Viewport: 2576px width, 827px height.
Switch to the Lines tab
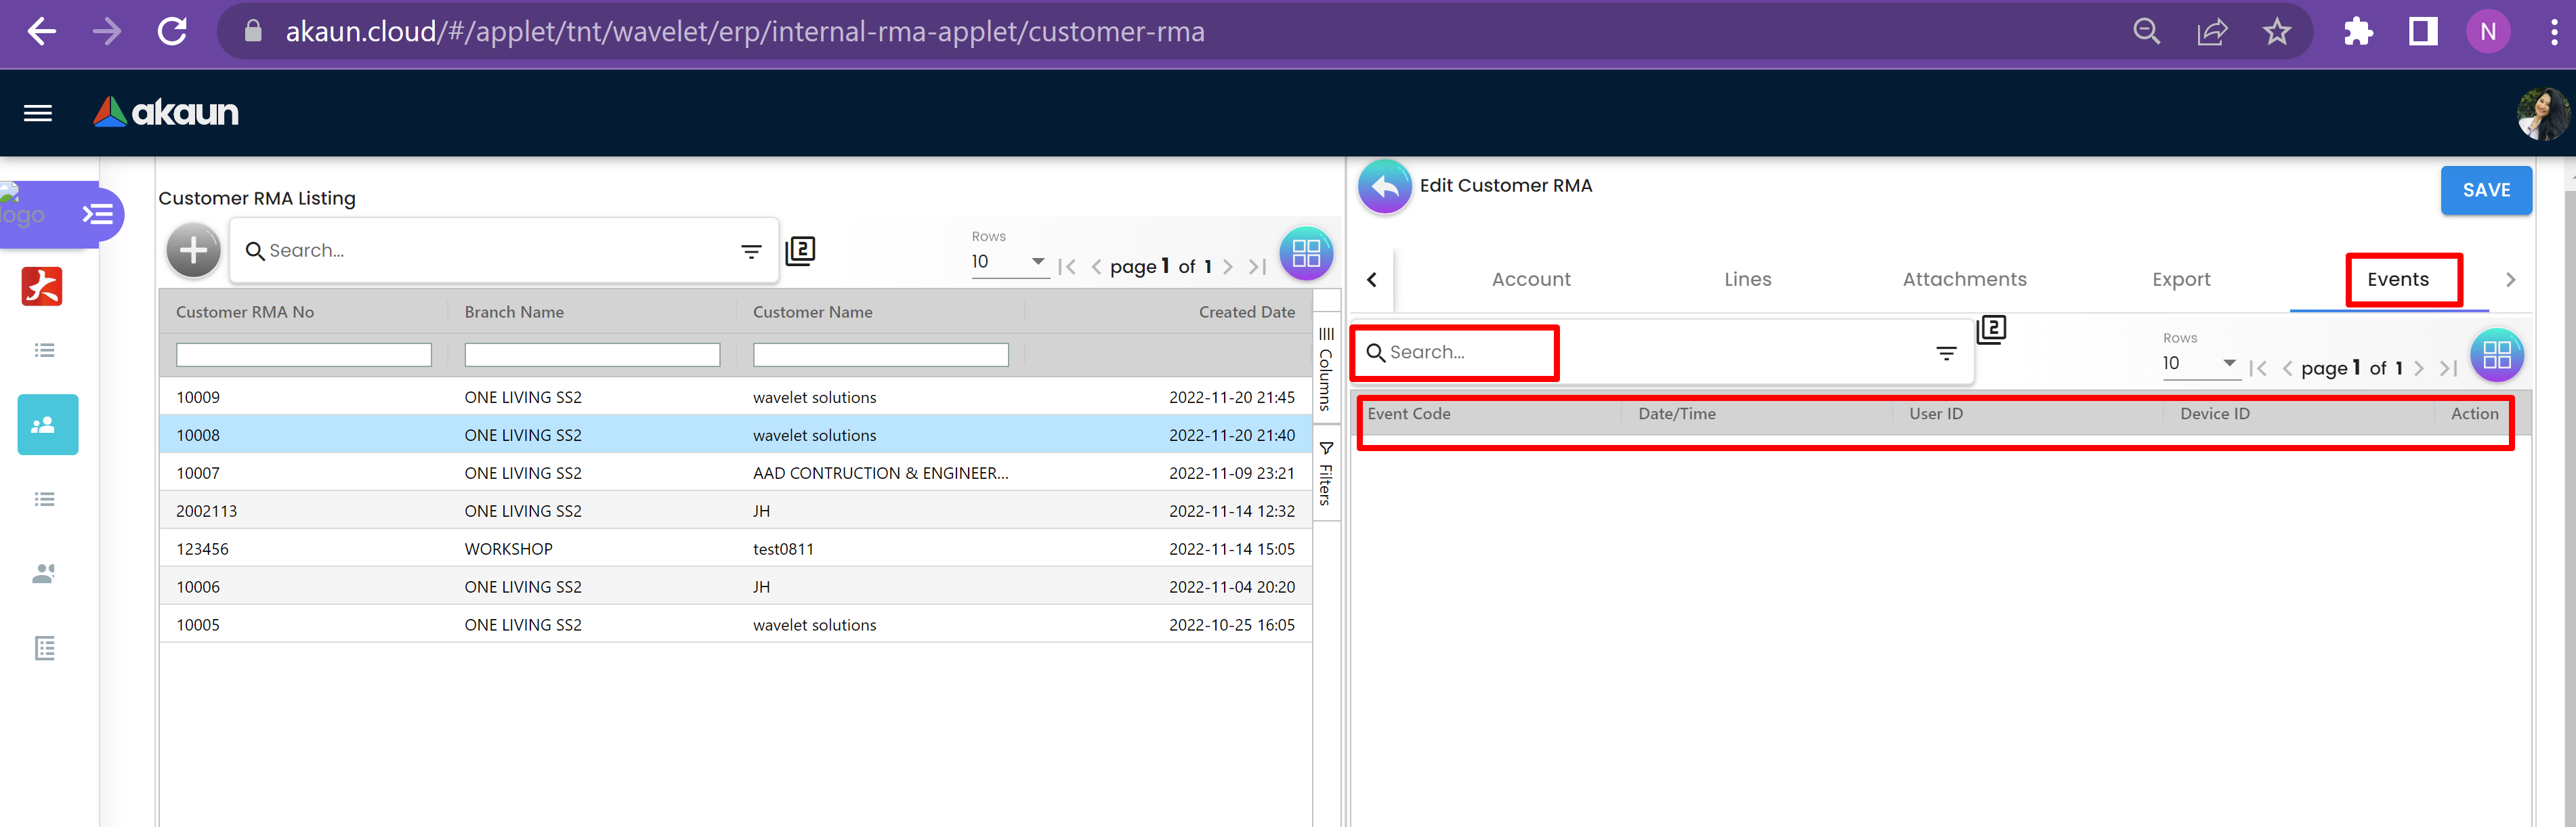(x=1747, y=280)
